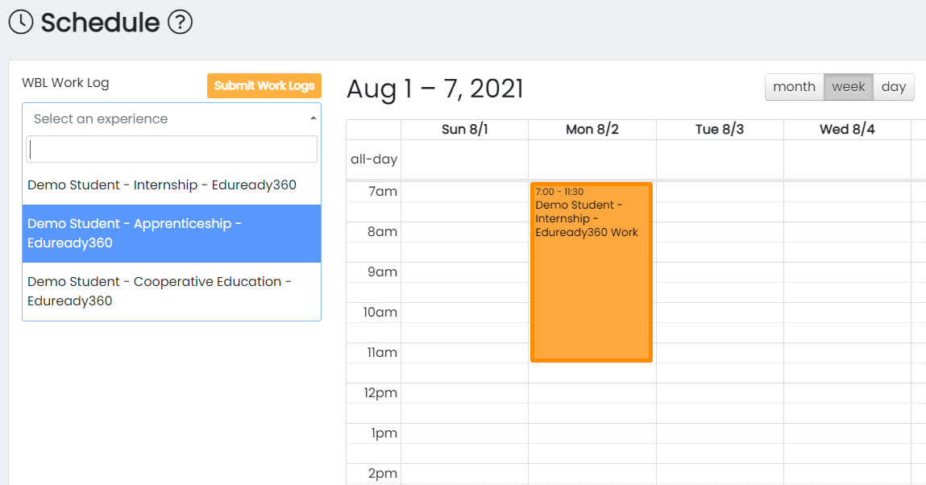The width and height of the screenshot is (926, 485).
Task: Click the experience search input field
Action: coord(172,149)
